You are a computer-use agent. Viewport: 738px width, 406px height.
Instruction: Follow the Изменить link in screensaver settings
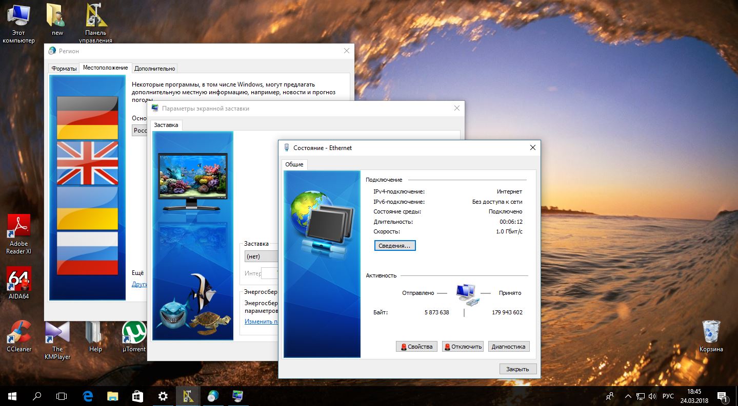point(262,322)
